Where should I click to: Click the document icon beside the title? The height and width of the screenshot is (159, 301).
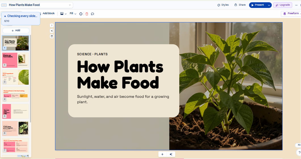coord(4,5)
